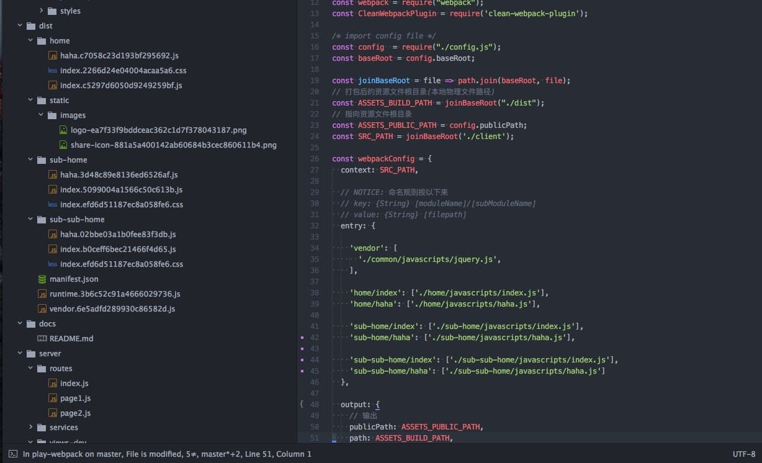This screenshot has width=762, height=463.
Task: Click the JS icon of vendor.6e5adfd289930c86582d.js
Action: pos(42,309)
